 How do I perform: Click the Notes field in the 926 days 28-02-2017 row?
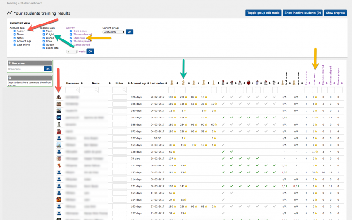pyautogui.click(x=119, y=97)
